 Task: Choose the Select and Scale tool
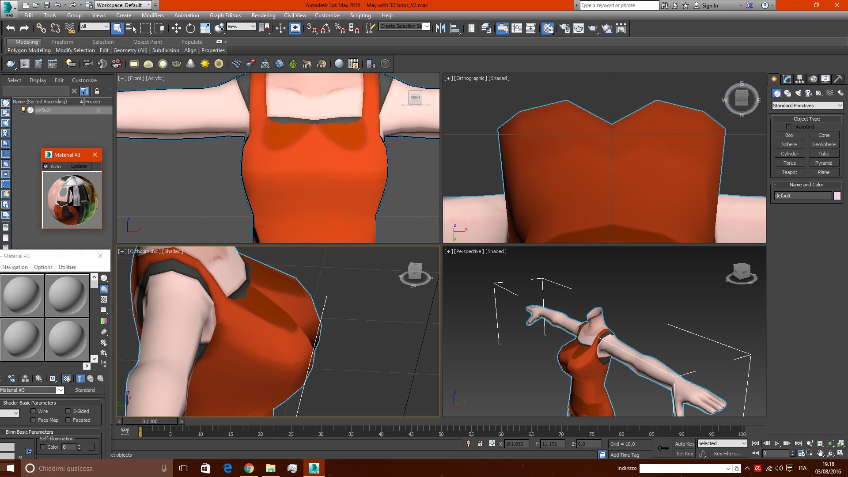[x=205, y=29]
